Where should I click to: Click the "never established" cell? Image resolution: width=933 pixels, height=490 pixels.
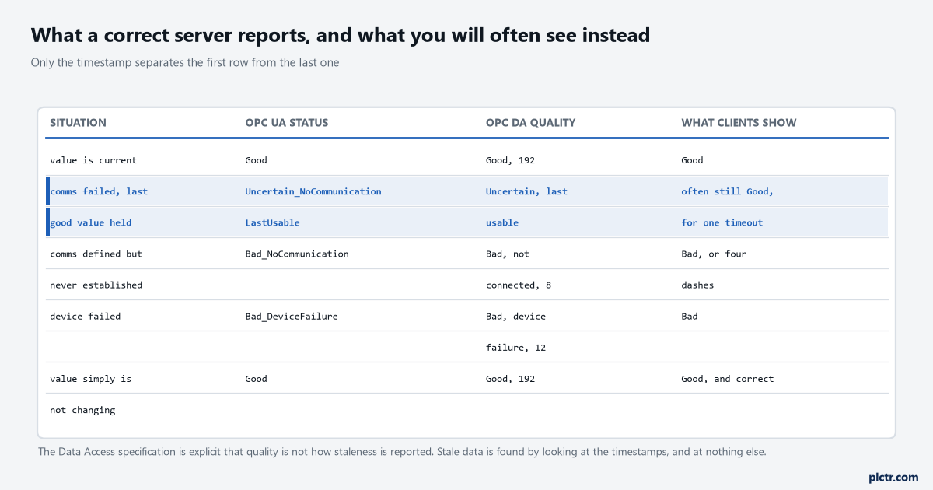click(96, 285)
